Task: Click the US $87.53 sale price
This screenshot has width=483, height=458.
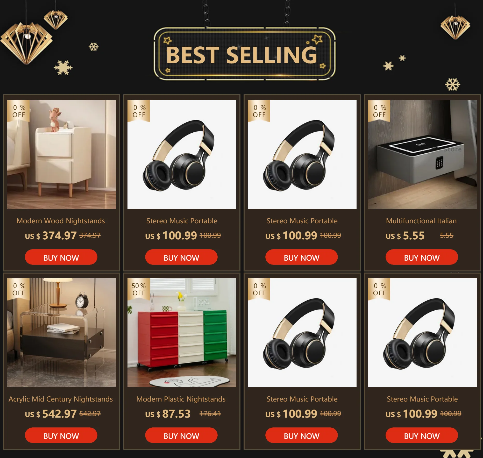Action: coord(168,414)
